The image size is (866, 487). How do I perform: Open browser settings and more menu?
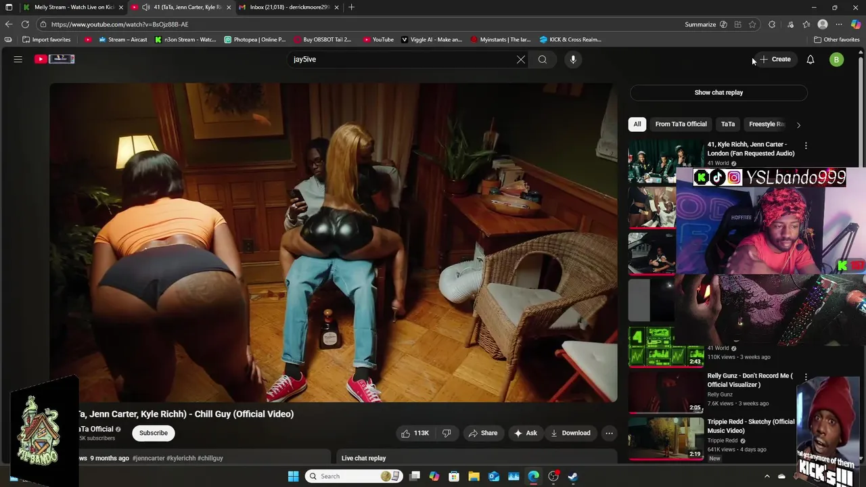[839, 24]
